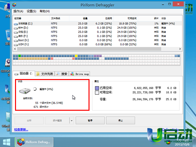This screenshot has height=147, width=196.
Task: Sort by the 已使用 column header
Action: 101,18
